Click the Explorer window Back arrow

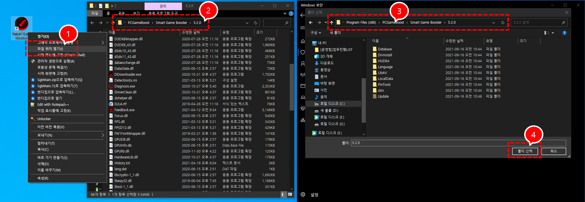pyautogui.click(x=92, y=23)
